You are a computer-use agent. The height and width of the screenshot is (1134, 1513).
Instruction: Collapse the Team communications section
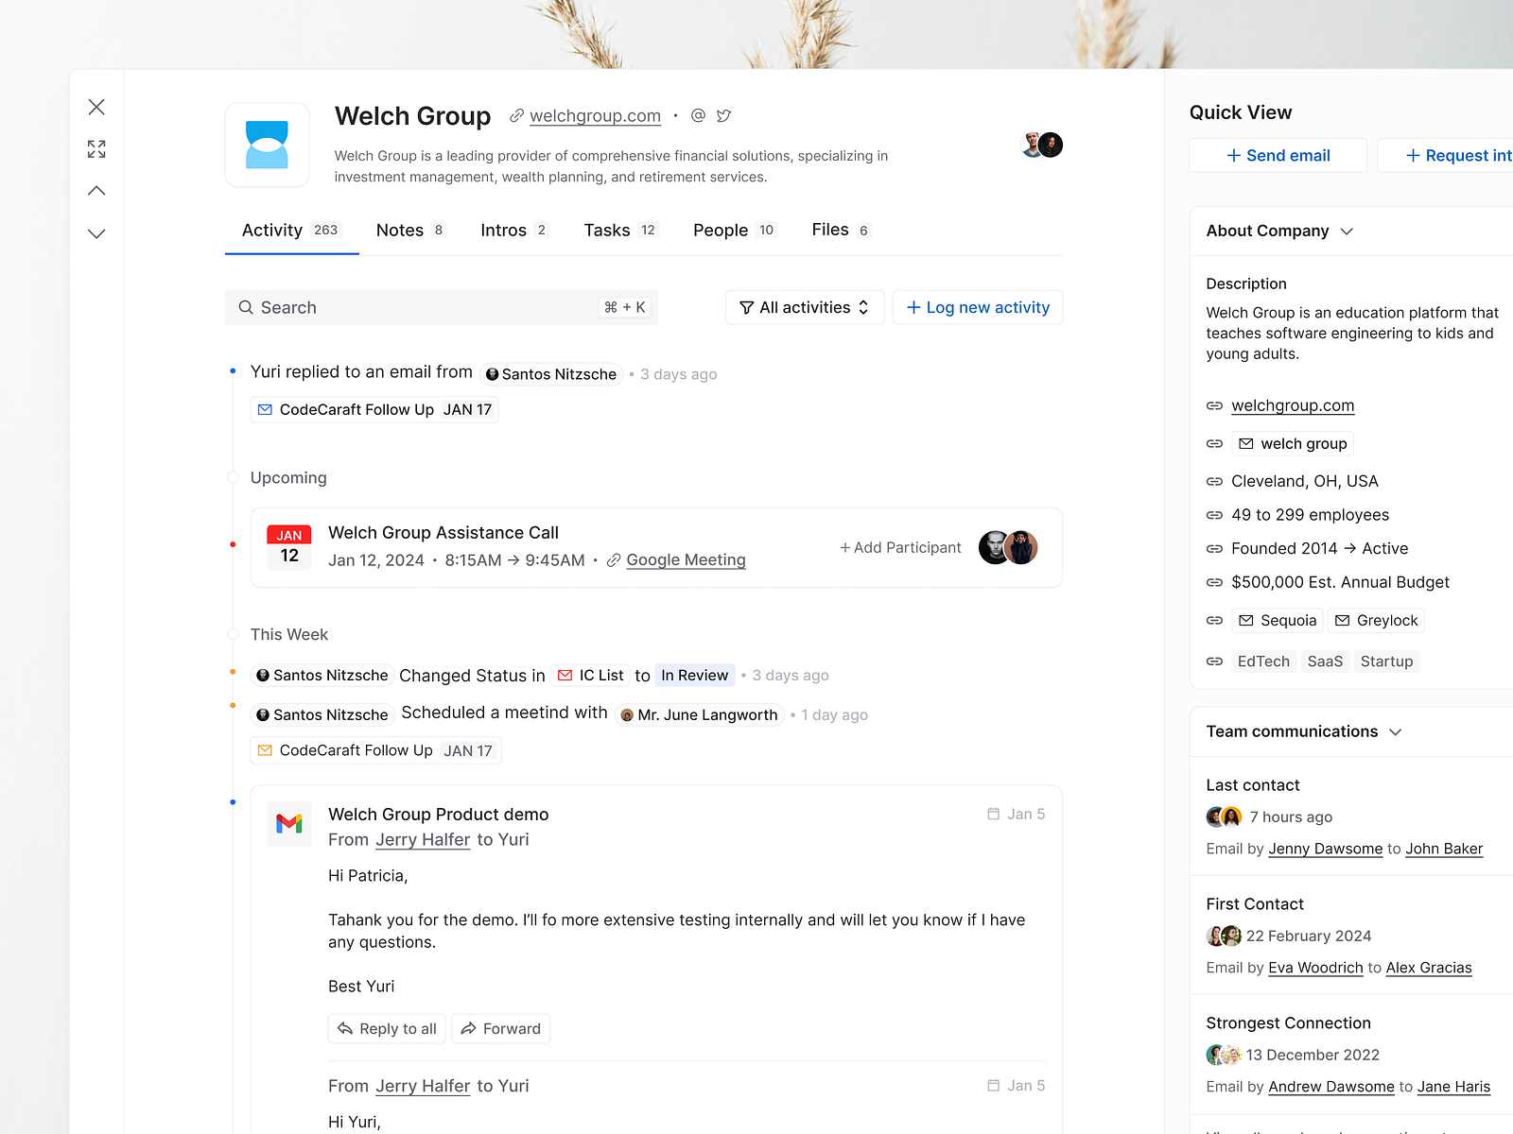(1396, 732)
